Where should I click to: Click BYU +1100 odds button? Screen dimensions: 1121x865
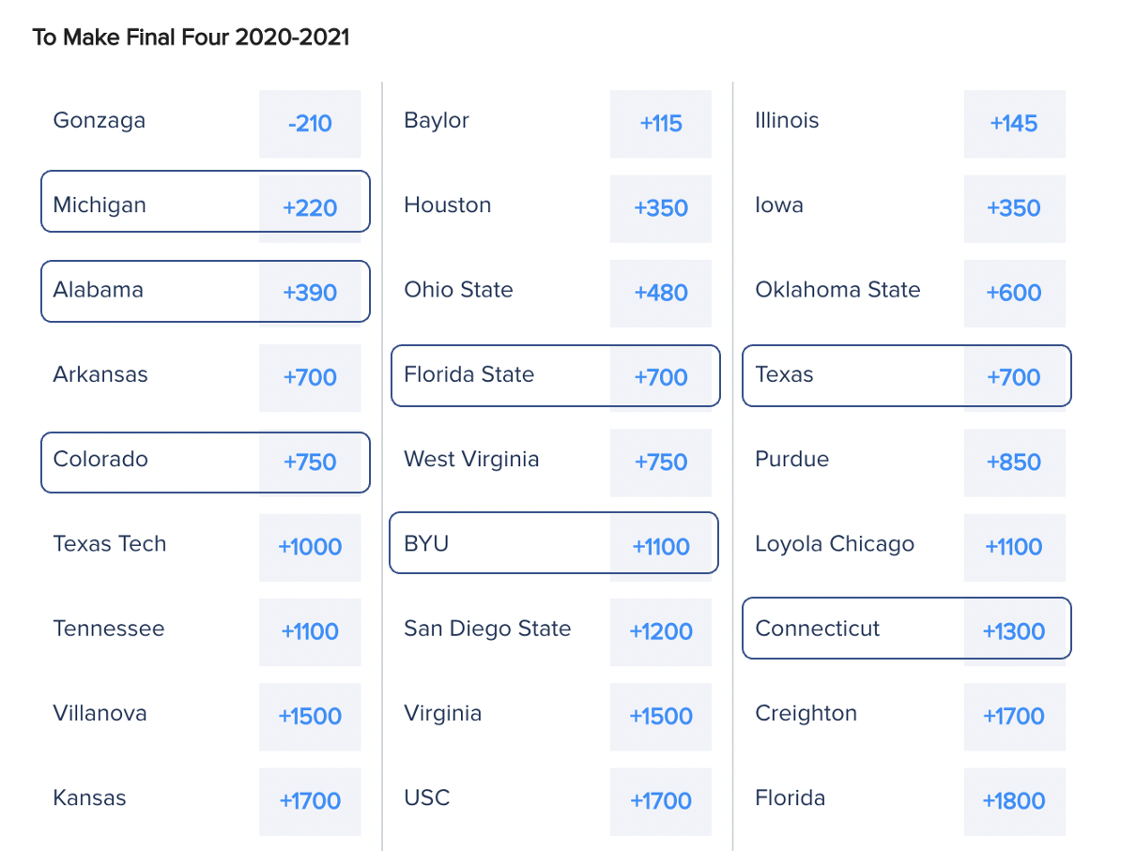661,547
